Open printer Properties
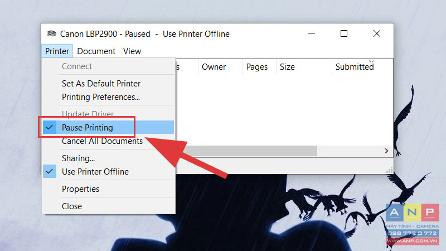The height and width of the screenshot is (251, 446). (108, 189)
